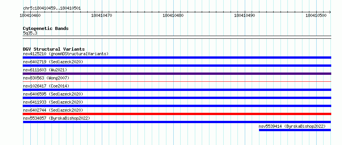This screenshot has width=342, height=145.
Task: Select the nsv5534857 blue variant bar
Action: pyautogui.click(x=177, y=122)
